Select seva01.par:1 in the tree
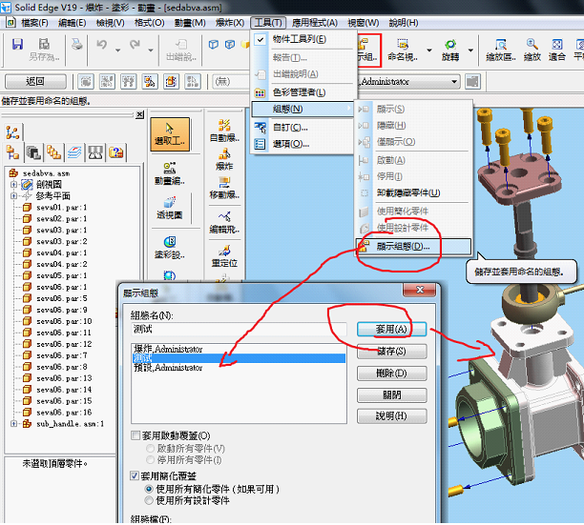Screen dimensions: 584x525 point(61,208)
